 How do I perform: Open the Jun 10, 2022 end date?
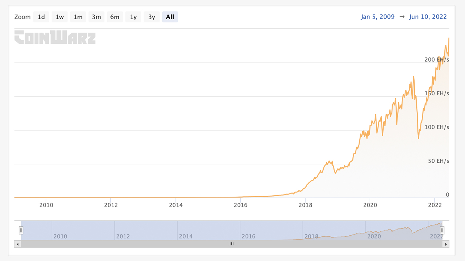tap(428, 17)
